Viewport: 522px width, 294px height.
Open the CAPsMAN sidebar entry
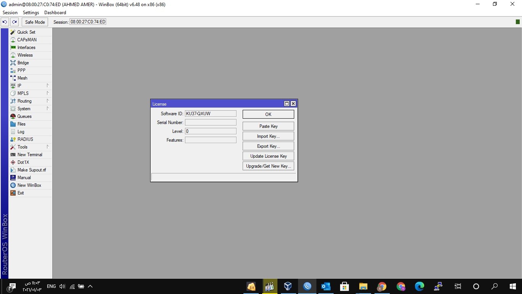click(x=27, y=40)
